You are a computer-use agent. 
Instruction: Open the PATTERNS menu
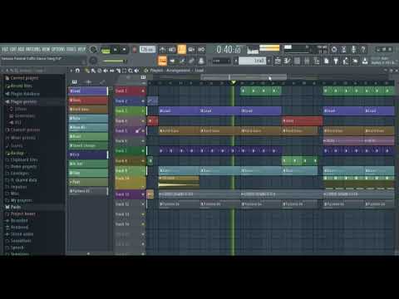33,50
